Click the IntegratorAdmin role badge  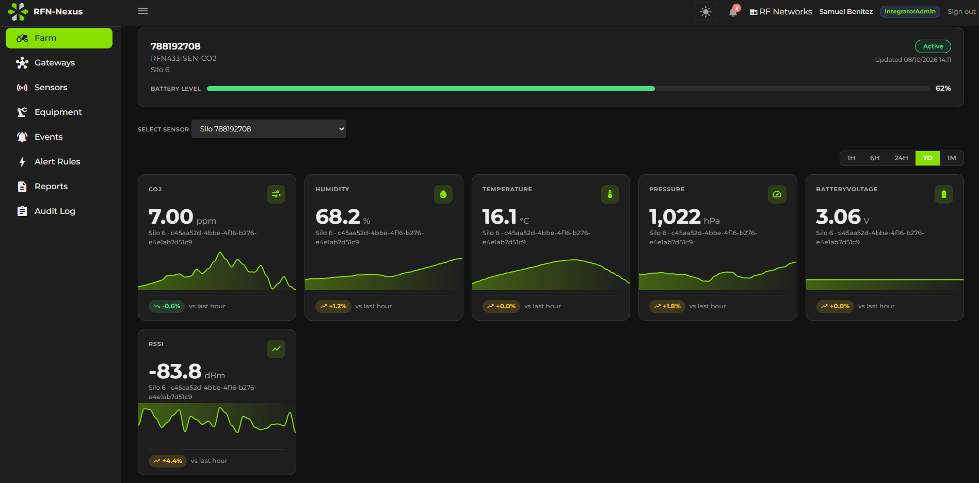click(x=910, y=11)
